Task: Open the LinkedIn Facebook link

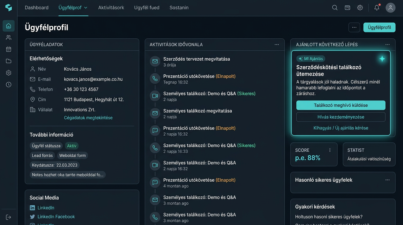Action: coord(56,217)
